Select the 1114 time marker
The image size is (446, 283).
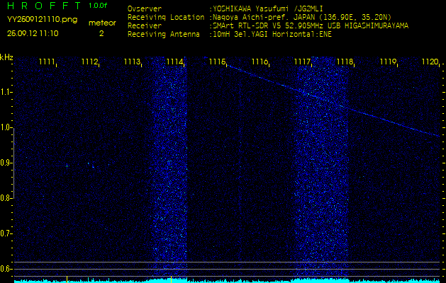[x=174, y=62]
